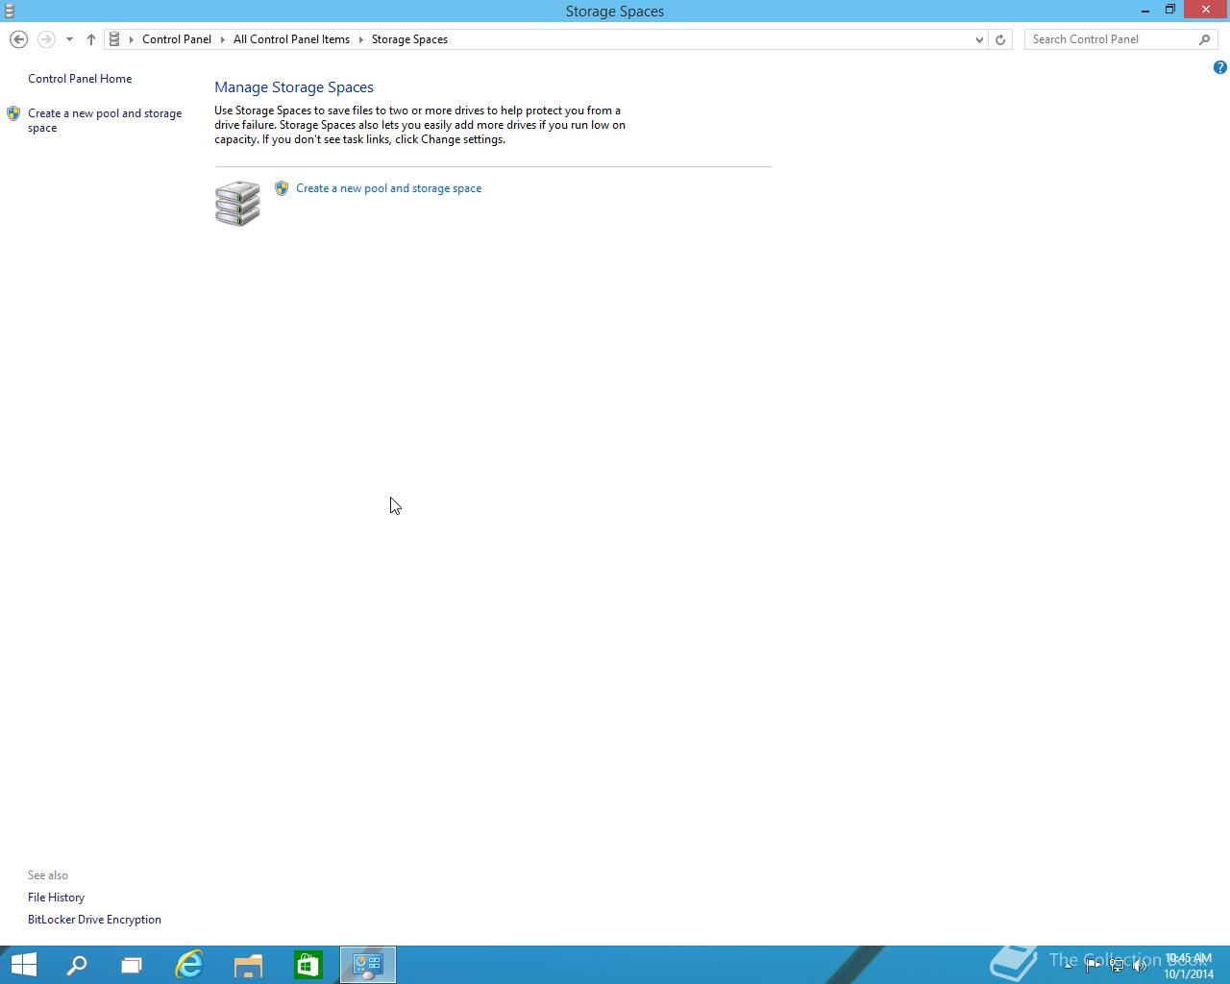The image size is (1230, 984).
Task: Open File History under See also
Action: coord(56,898)
